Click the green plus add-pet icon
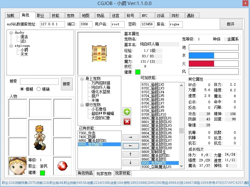This screenshot has width=250, height=187. [127, 112]
